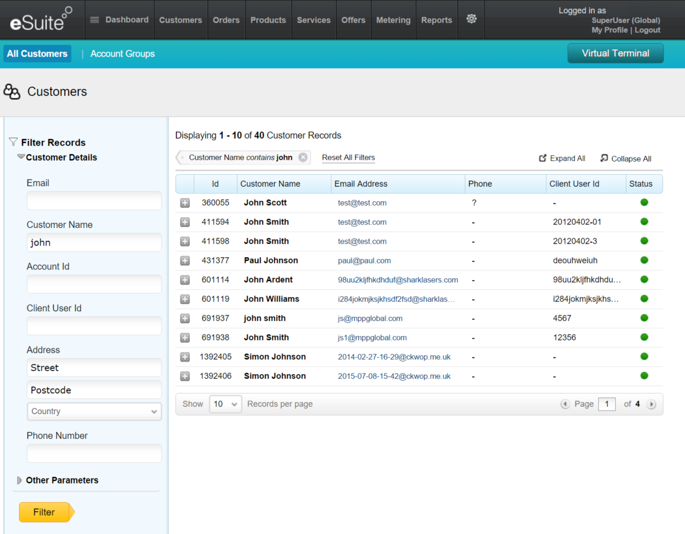Open the Country dropdown
Image resolution: width=685 pixels, height=534 pixels.
tap(94, 411)
